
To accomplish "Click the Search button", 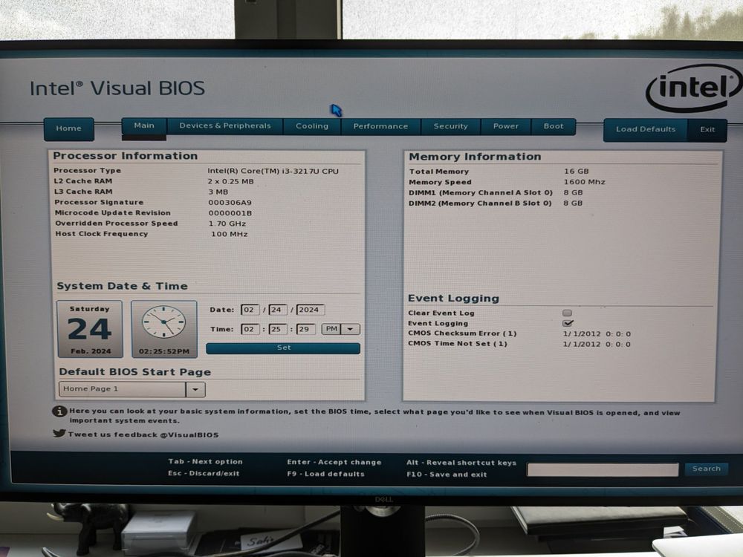I will click(x=707, y=469).
